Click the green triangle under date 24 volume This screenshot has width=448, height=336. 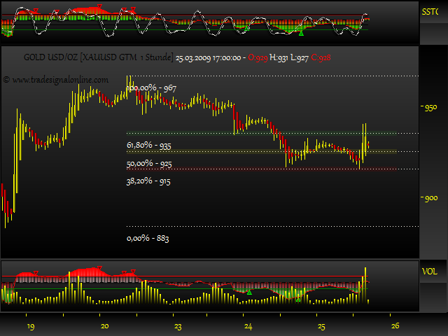(248, 292)
